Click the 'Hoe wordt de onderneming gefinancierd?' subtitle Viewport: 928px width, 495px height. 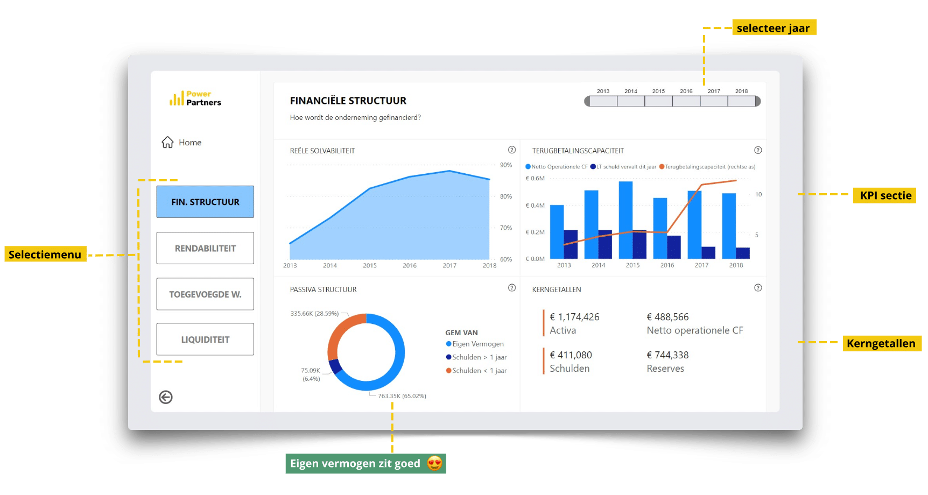[x=355, y=117]
